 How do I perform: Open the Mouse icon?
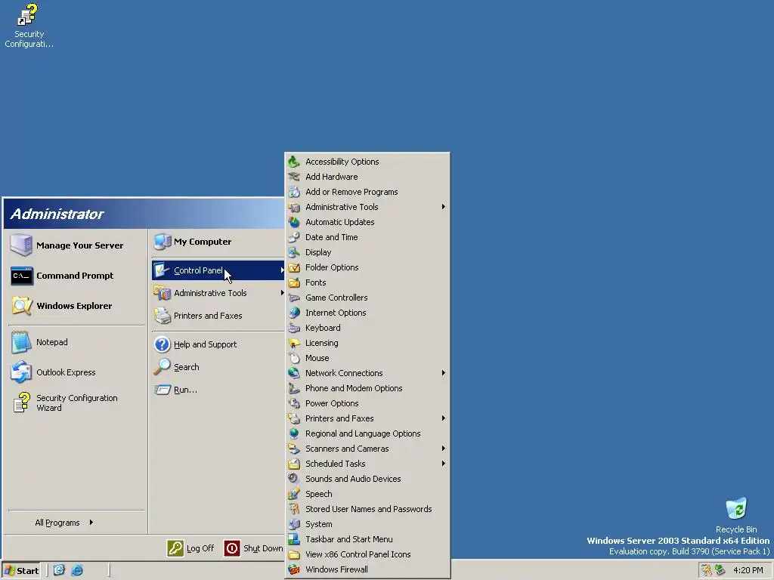(294, 358)
